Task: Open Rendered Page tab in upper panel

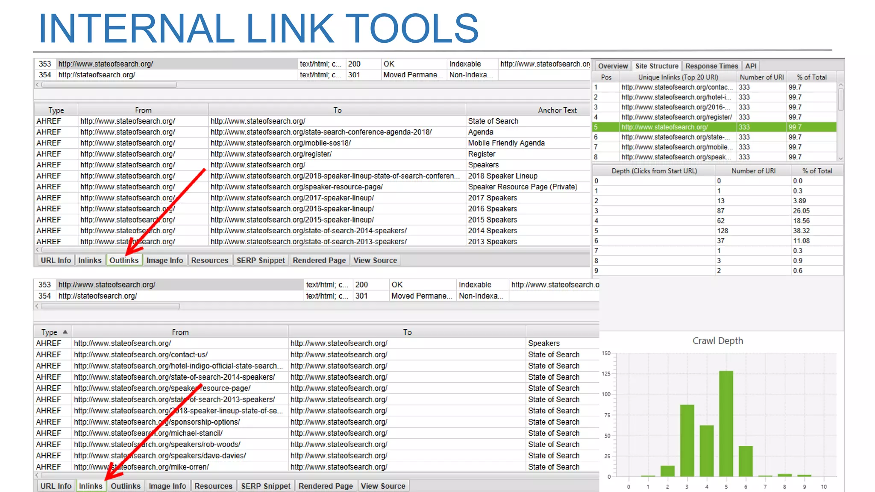Action: tap(319, 260)
